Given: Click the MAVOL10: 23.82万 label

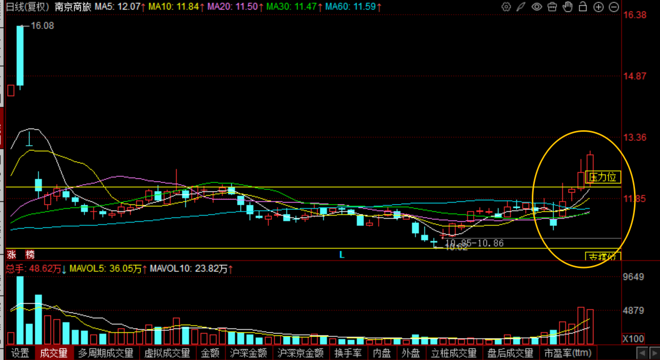Looking at the screenshot, I should (192, 269).
